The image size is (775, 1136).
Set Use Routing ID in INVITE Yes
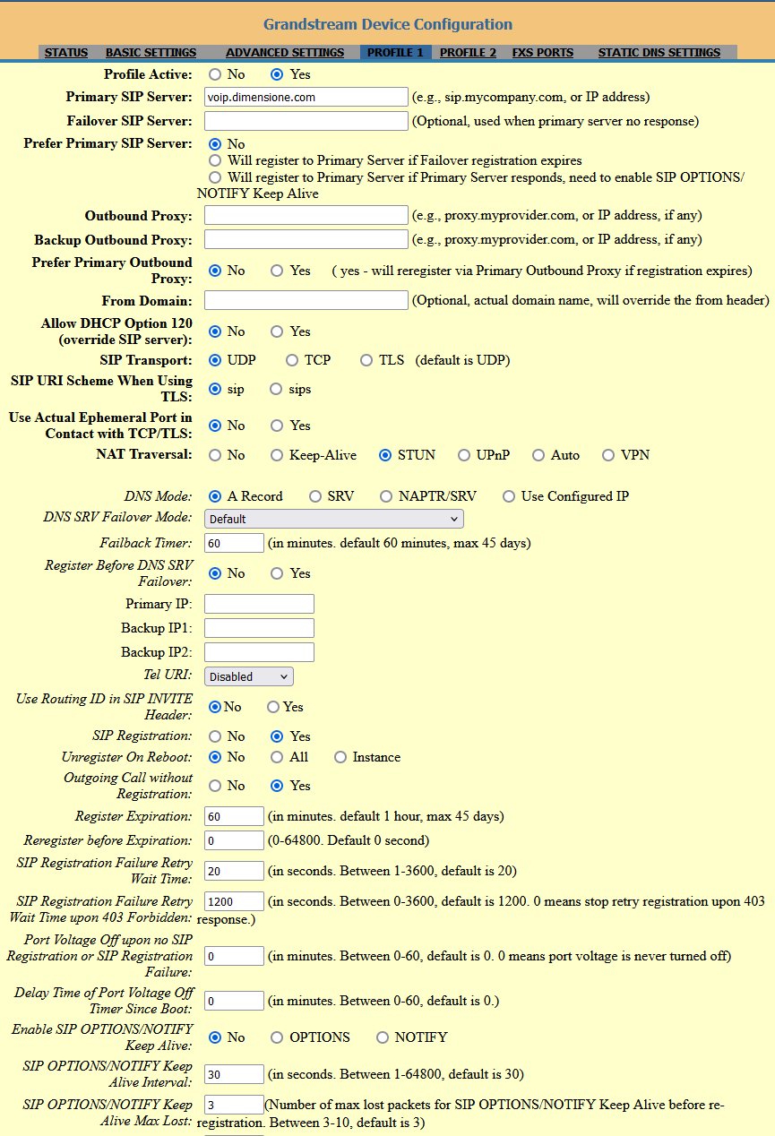point(273,707)
